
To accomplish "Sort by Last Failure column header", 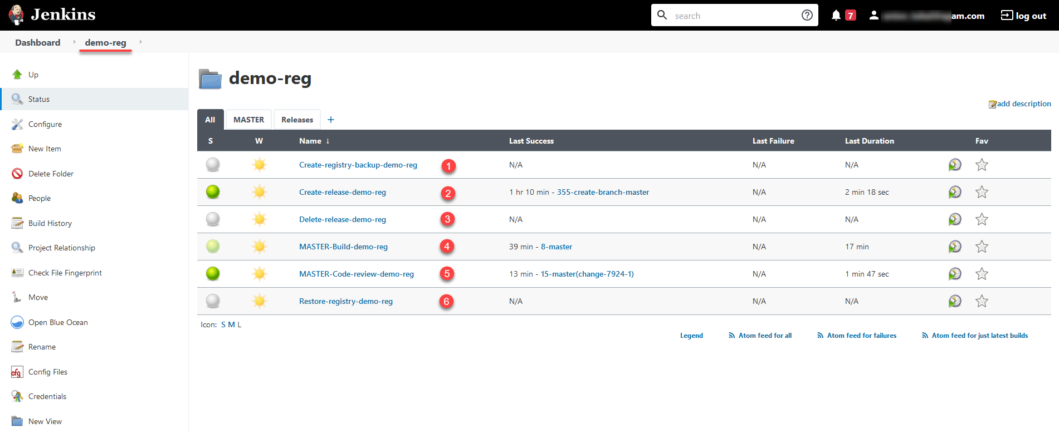I will 773,141.
